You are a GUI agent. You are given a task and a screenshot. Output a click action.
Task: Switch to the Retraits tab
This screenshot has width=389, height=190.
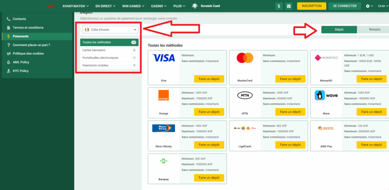(x=373, y=30)
